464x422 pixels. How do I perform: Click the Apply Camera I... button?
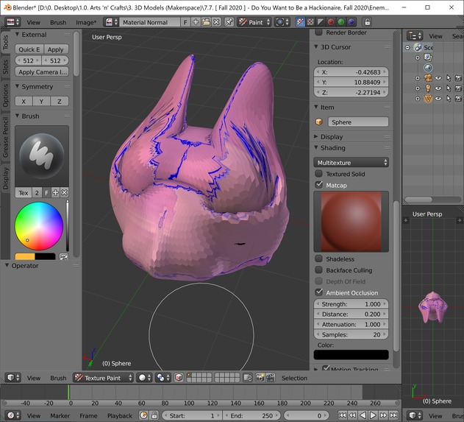(42, 71)
